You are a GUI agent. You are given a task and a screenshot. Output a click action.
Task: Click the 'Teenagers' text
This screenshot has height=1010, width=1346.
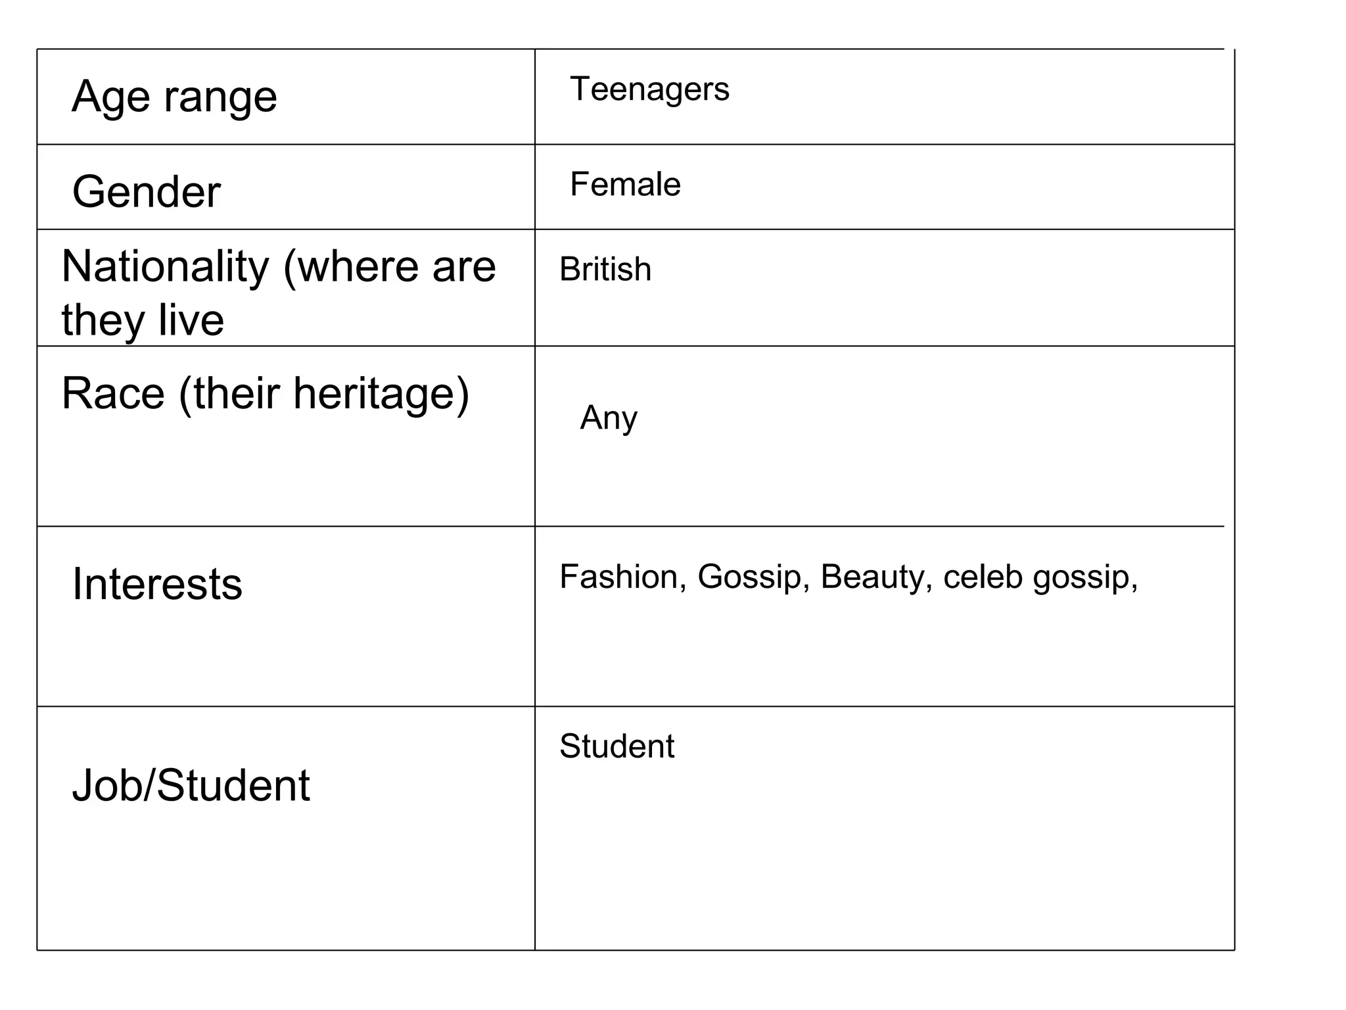(x=649, y=90)
